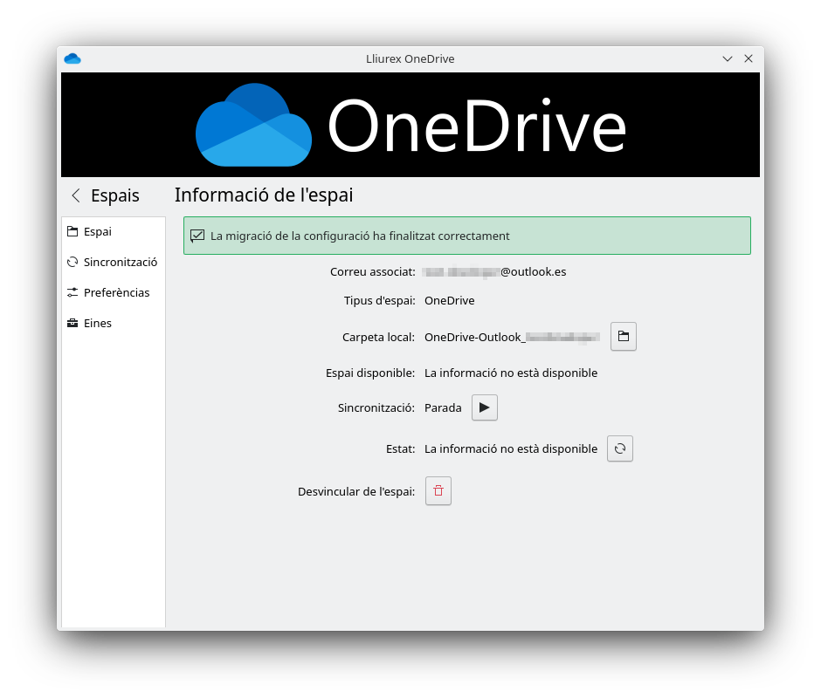Minimize the window with the chevron button
This screenshot has width=821, height=698.
728,59
